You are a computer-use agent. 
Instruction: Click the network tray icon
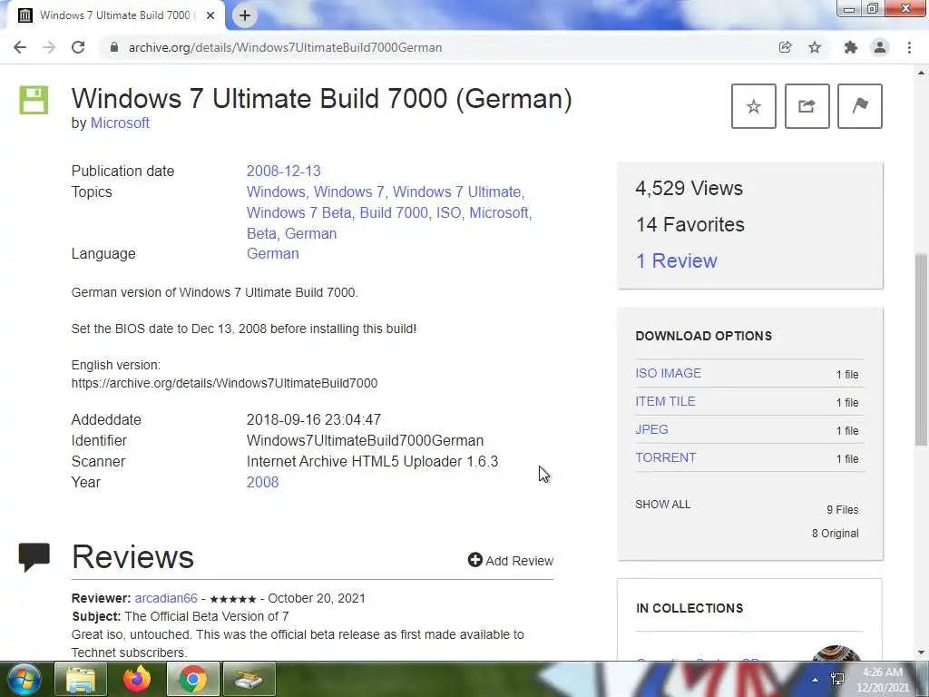pos(837,679)
